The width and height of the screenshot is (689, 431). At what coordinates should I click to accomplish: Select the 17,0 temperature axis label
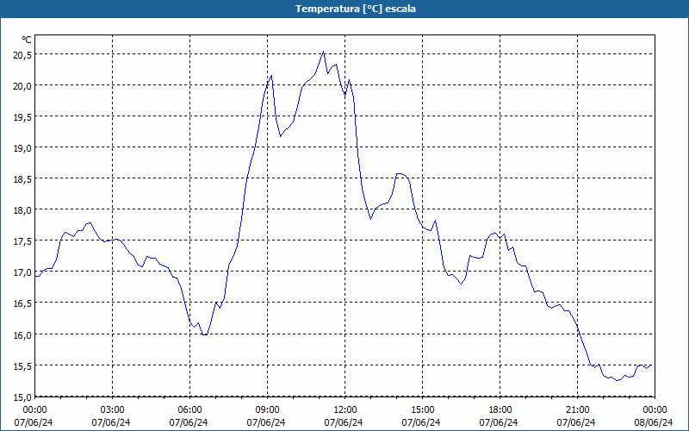22,272
